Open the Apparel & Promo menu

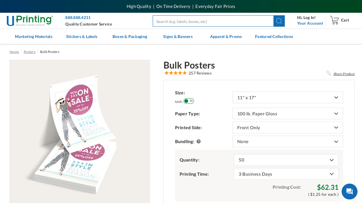click(x=226, y=37)
